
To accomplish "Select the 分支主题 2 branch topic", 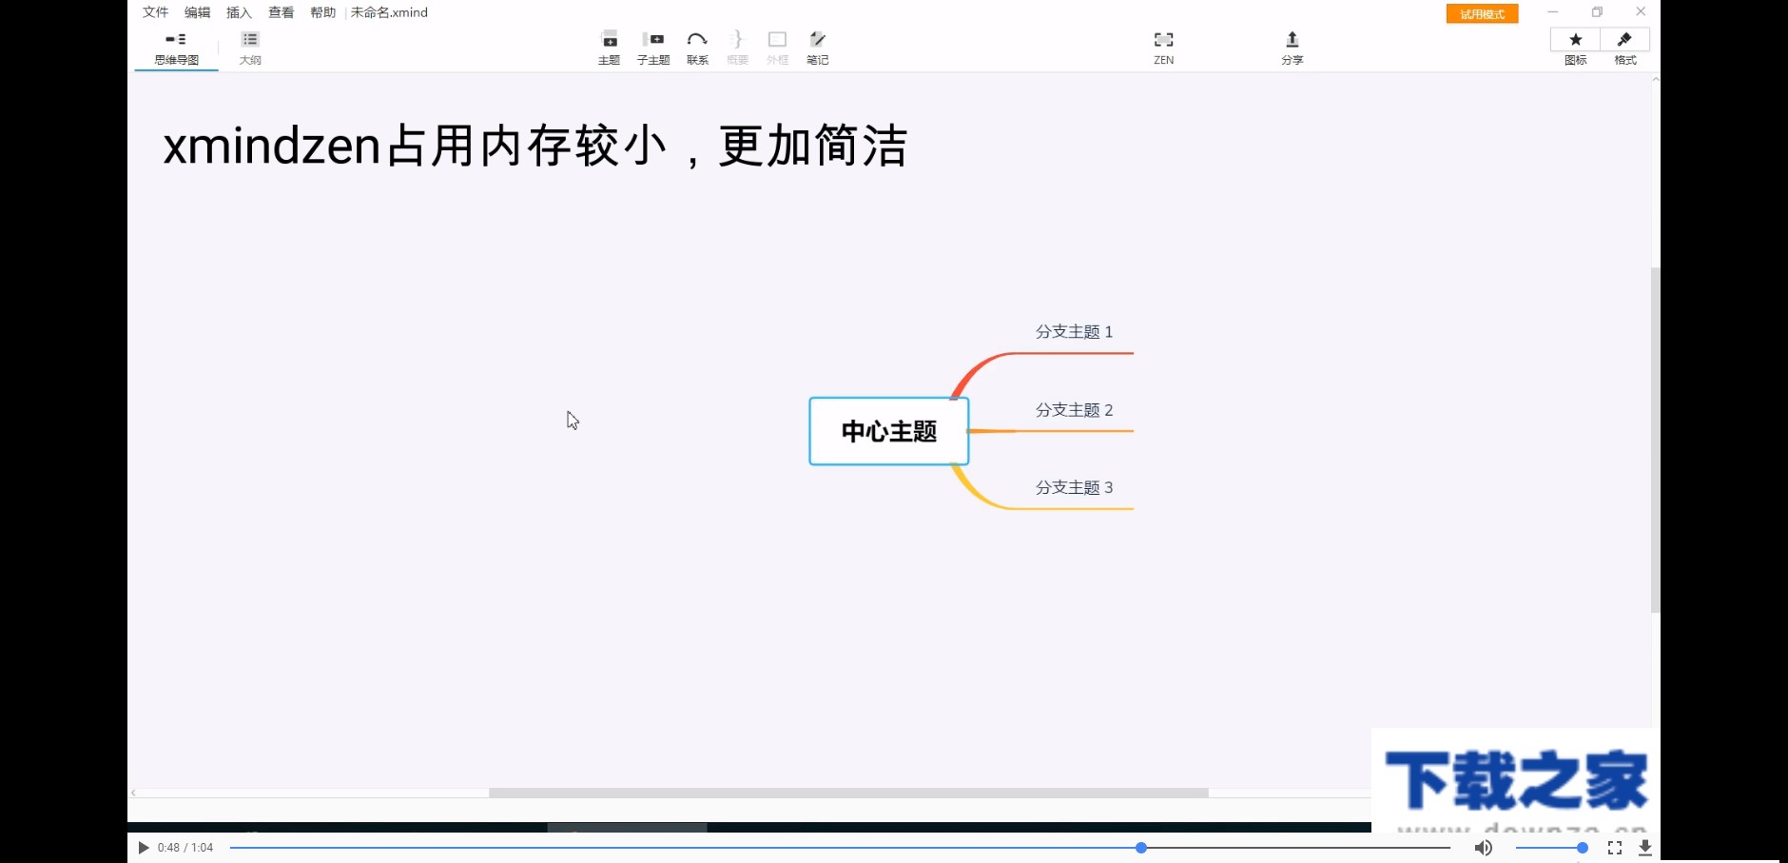I will pos(1074,409).
